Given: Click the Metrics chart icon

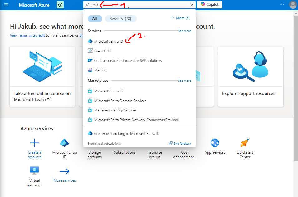Looking at the screenshot, I should pyautogui.click(x=90, y=70).
